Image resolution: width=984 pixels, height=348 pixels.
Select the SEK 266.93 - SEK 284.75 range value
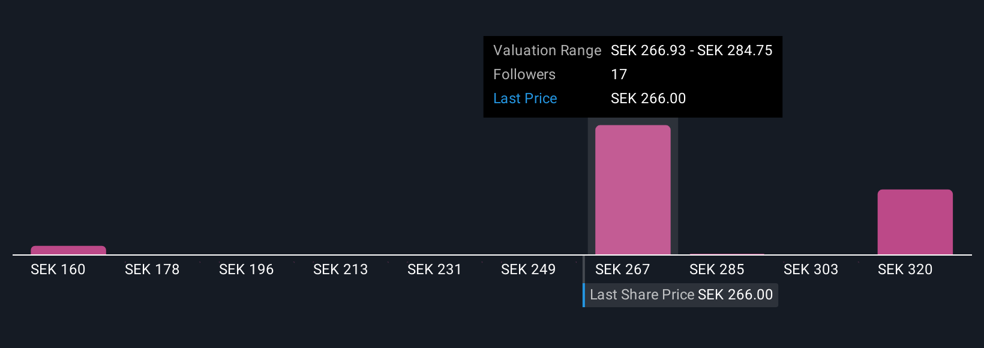(x=692, y=50)
